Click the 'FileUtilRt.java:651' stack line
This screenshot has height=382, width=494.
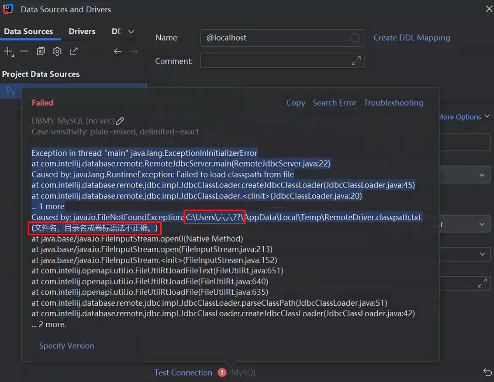click(x=157, y=271)
